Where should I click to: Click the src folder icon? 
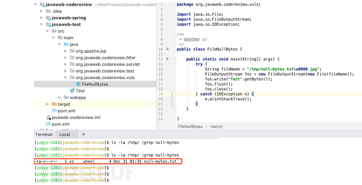pos(54,31)
